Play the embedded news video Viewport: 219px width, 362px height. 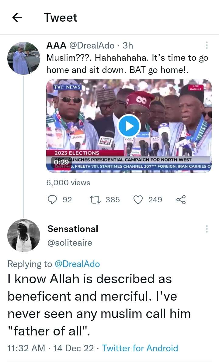point(129,125)
